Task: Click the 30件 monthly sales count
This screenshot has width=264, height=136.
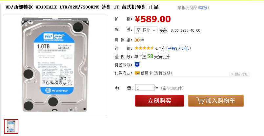Action: (x=139, y=40)
